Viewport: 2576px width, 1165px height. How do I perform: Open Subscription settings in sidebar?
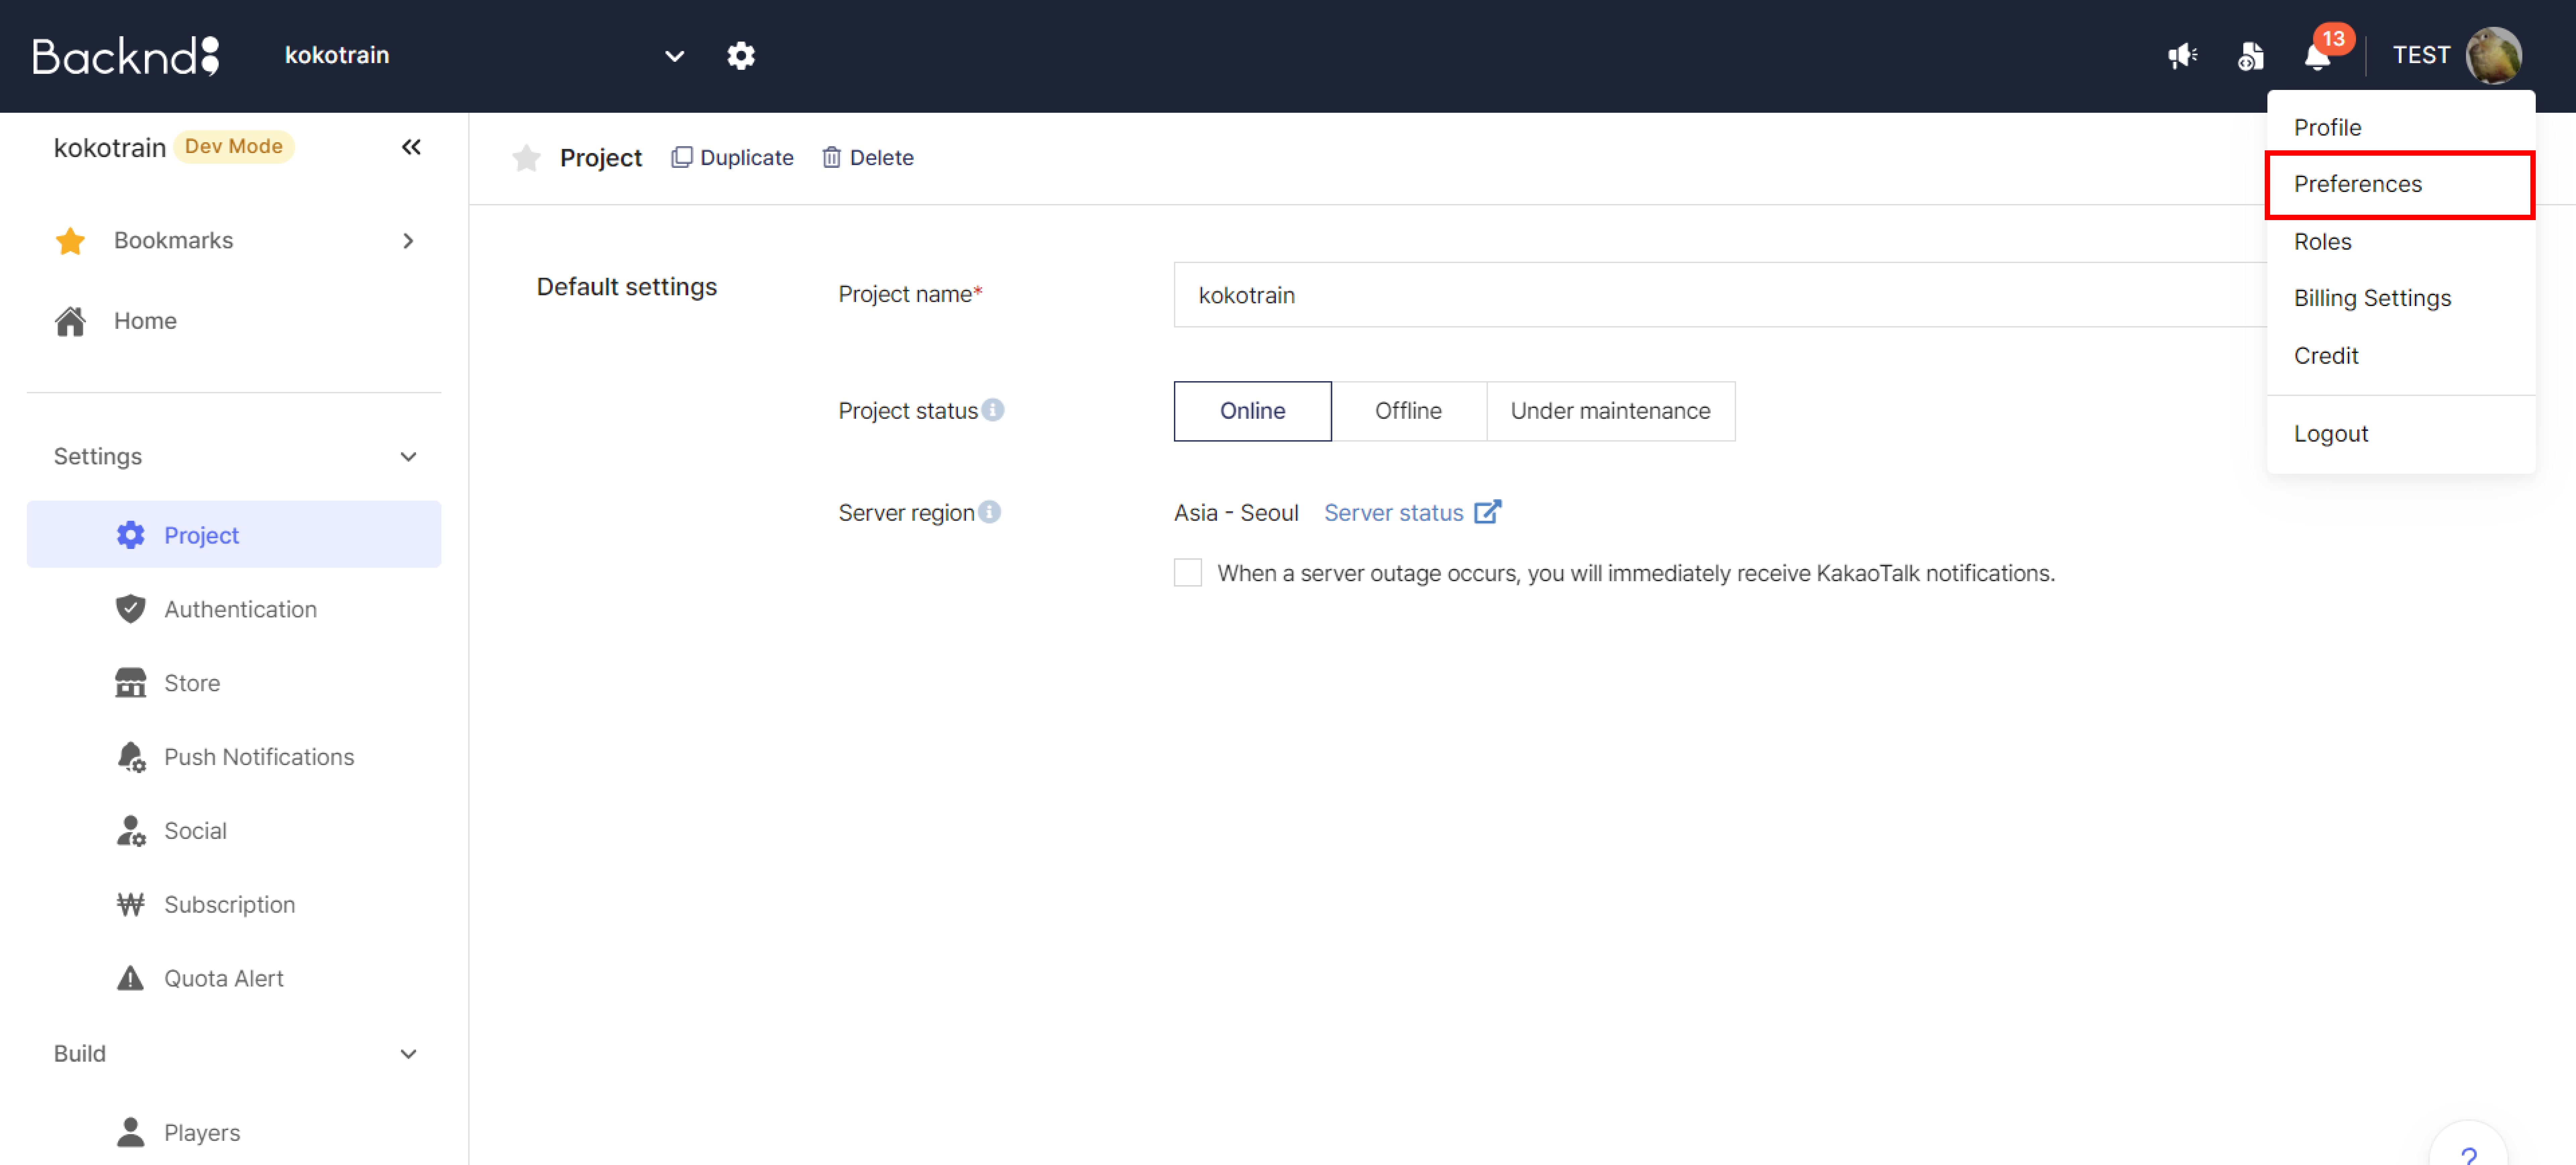pyautogui.click(x=234, y=905)
